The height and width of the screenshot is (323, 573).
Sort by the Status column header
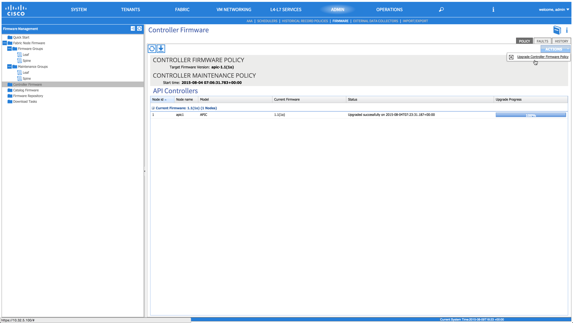click(x=420, y=99)
